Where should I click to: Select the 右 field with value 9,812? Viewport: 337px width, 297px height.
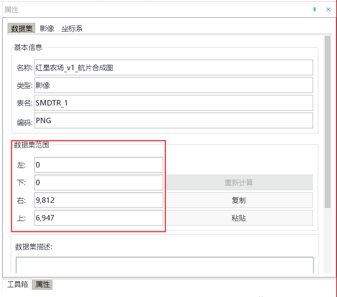pyautogui.click(x=99, y=200)
